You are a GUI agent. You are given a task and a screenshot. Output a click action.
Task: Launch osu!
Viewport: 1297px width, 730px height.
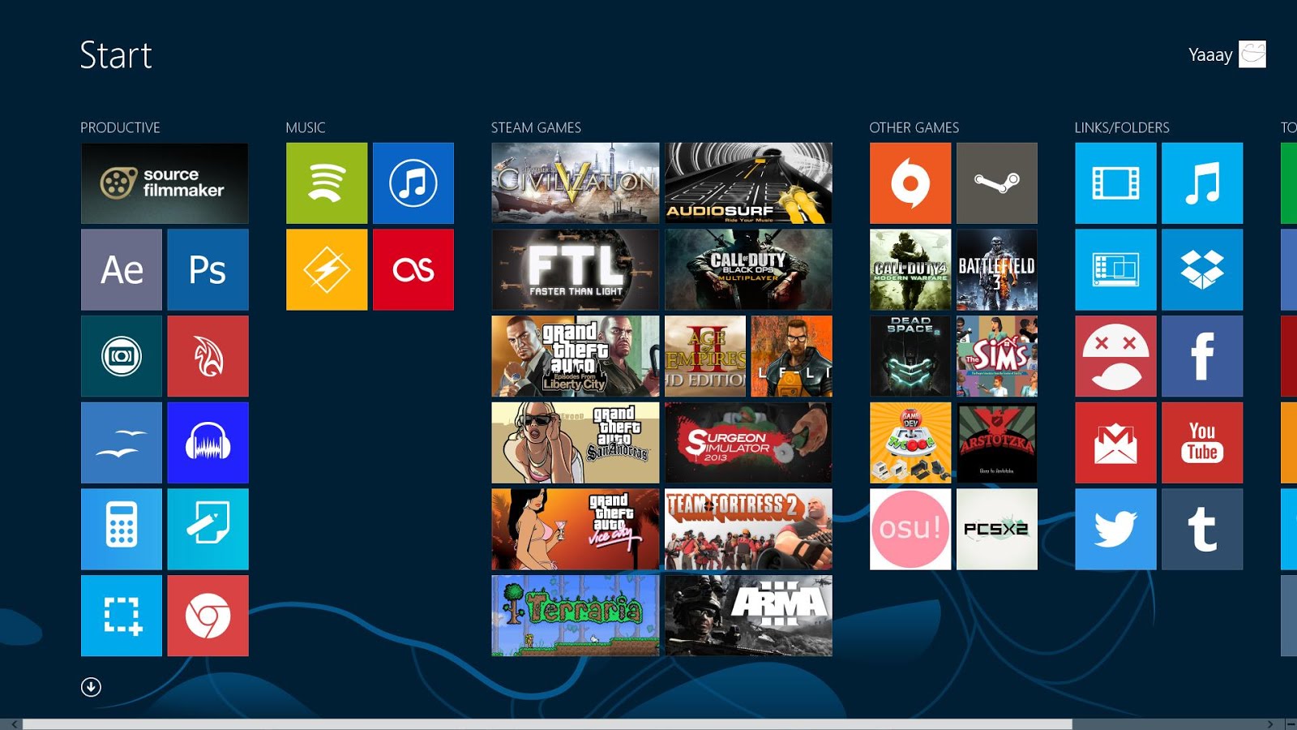pos(910,529)
